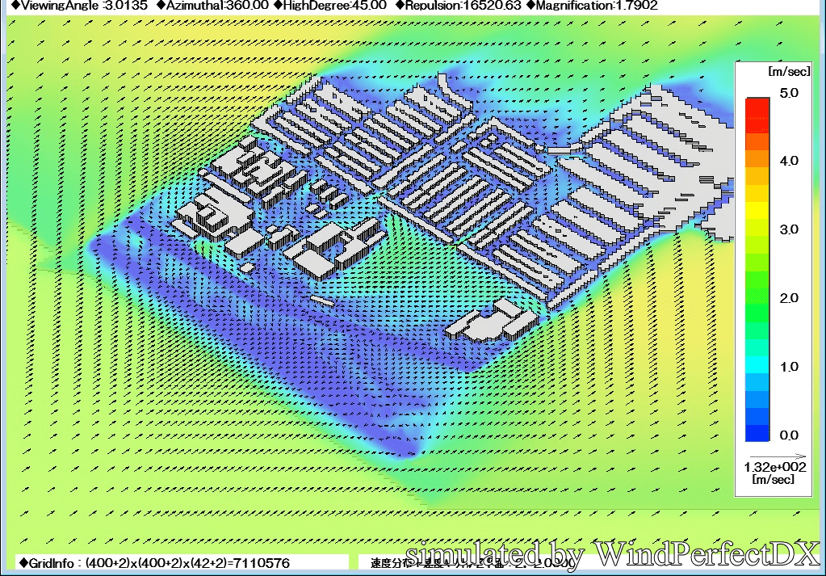826x576 pixels.
Task: Click the cyan 1.0 legend band
Action: (757, 366)
